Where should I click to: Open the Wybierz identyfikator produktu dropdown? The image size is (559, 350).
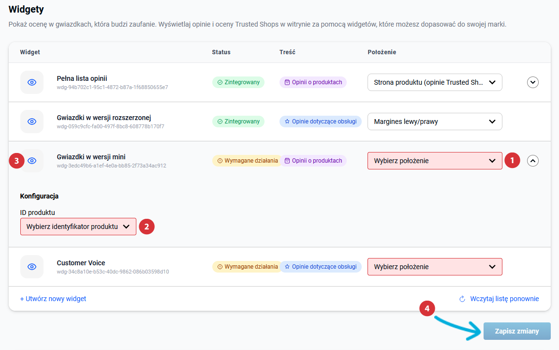(78, 227)
